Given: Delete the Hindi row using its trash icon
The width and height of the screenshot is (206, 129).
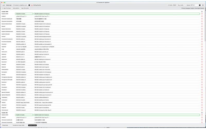Looking at the screenshot, I should pos(202,49).
